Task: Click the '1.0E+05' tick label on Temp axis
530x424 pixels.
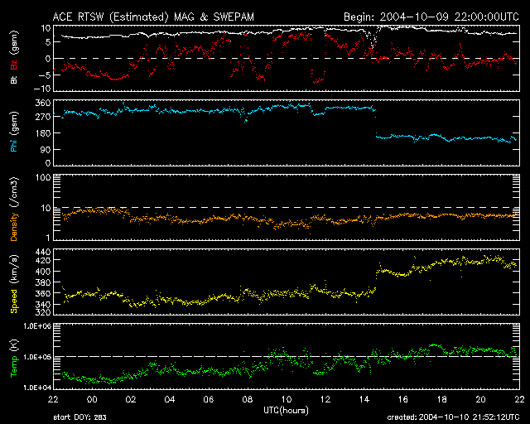Action: point(37,357)
